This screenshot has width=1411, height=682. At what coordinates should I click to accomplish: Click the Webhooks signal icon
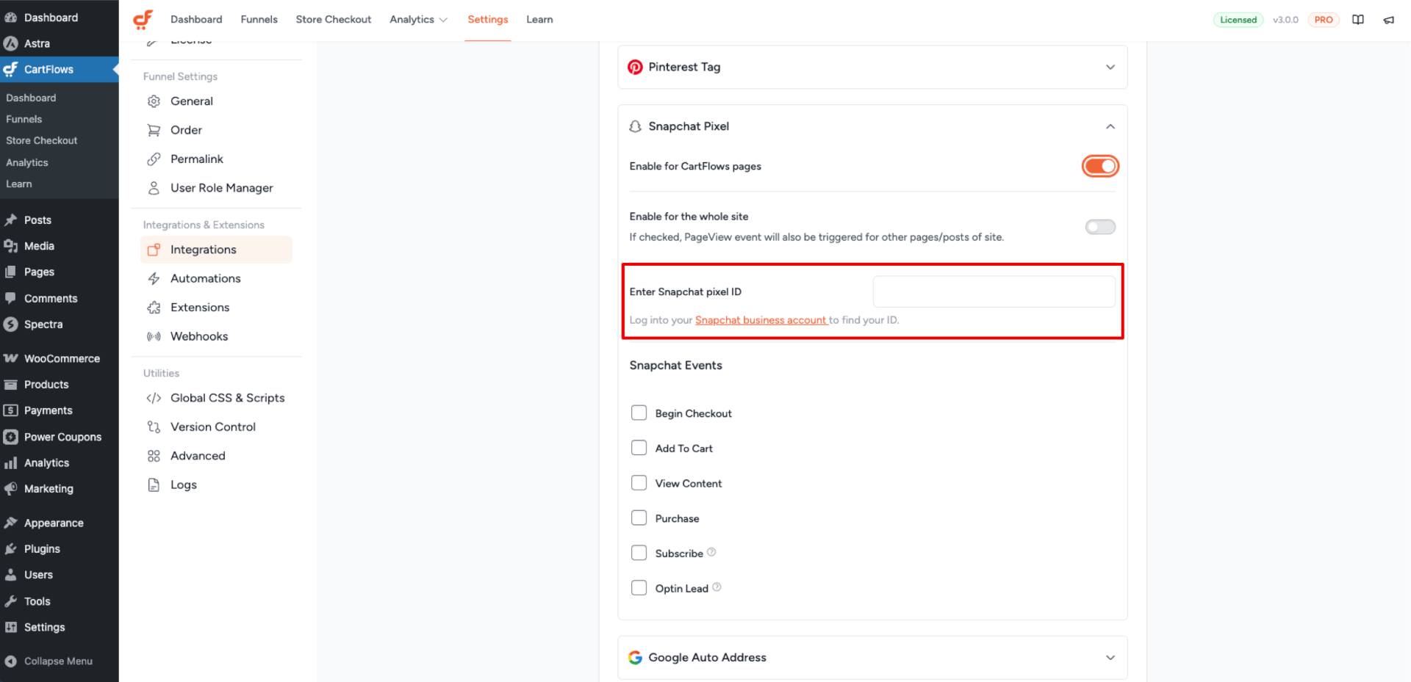154,336
